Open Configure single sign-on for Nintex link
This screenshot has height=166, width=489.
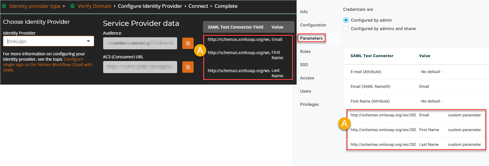[48, 65]
